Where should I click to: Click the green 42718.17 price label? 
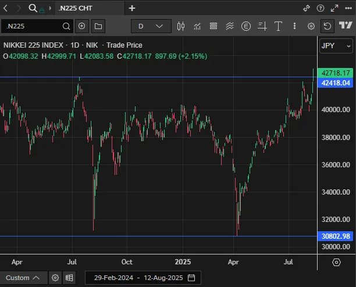pyautogui.click(x=335, y=73)
